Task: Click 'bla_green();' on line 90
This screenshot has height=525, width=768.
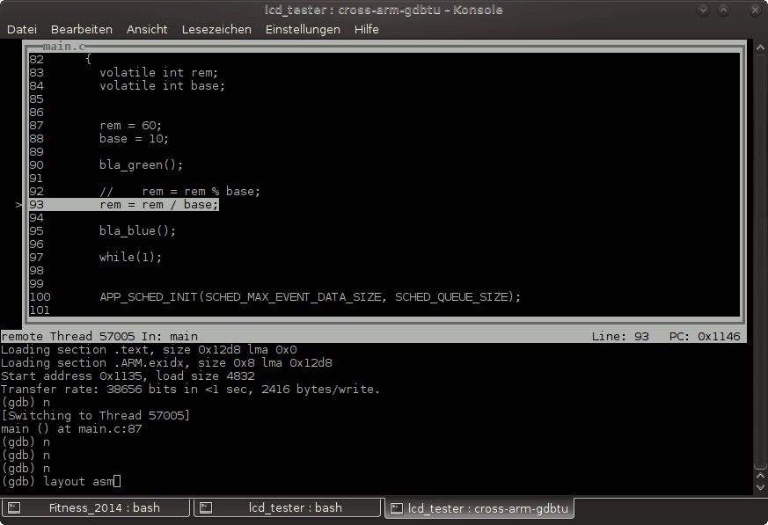Action: point(141,165)
